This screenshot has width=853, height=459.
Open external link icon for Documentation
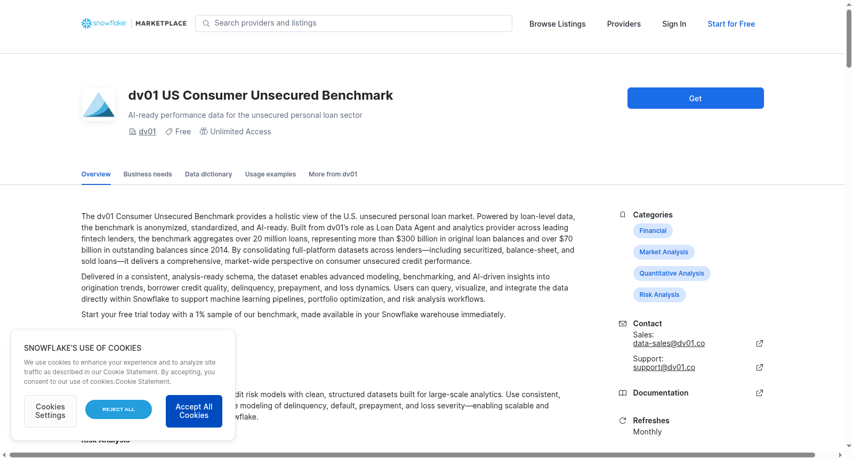(760, 393)
